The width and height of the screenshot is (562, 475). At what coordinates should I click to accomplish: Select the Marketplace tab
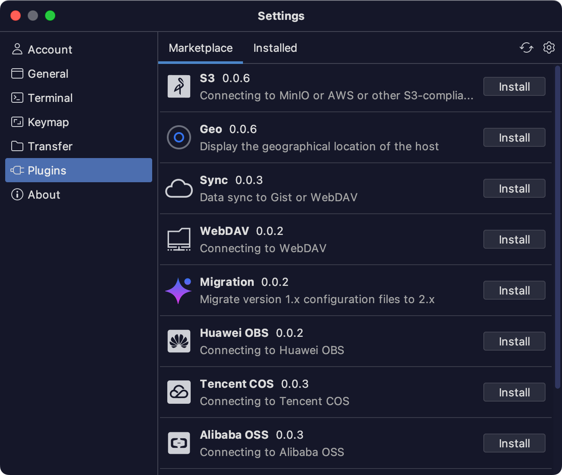click(x=201, y=48)
